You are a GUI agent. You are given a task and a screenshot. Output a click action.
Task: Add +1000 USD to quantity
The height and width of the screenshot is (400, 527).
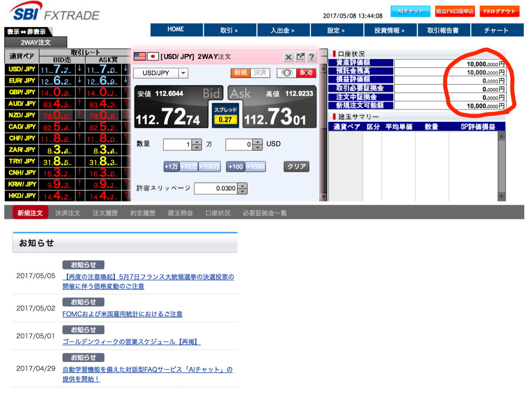pos(255,167)
